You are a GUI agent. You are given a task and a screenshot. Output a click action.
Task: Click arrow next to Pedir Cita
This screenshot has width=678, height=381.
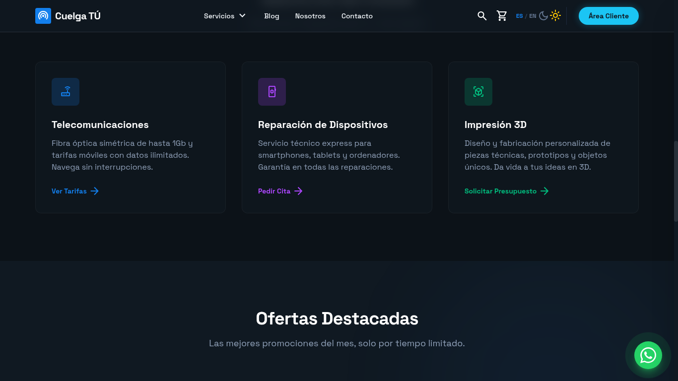[298, 191]
